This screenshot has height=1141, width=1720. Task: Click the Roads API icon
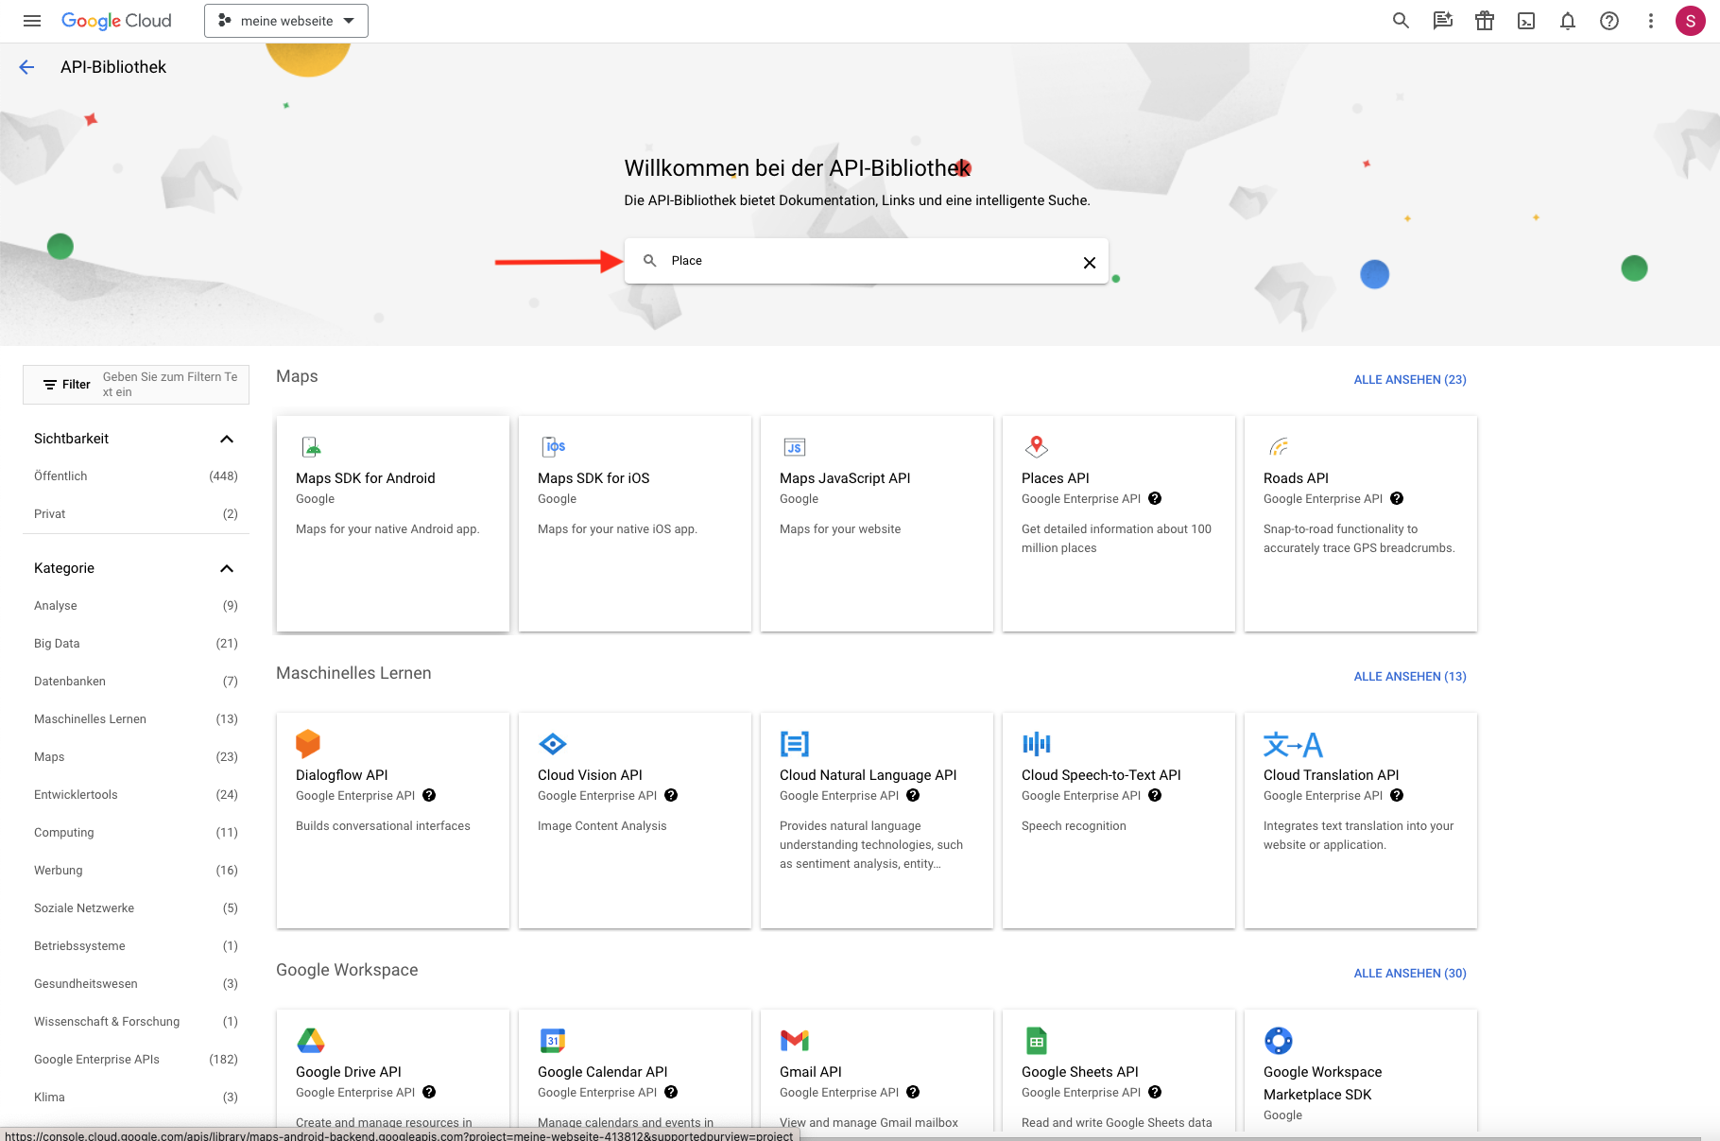(1279, 446)
